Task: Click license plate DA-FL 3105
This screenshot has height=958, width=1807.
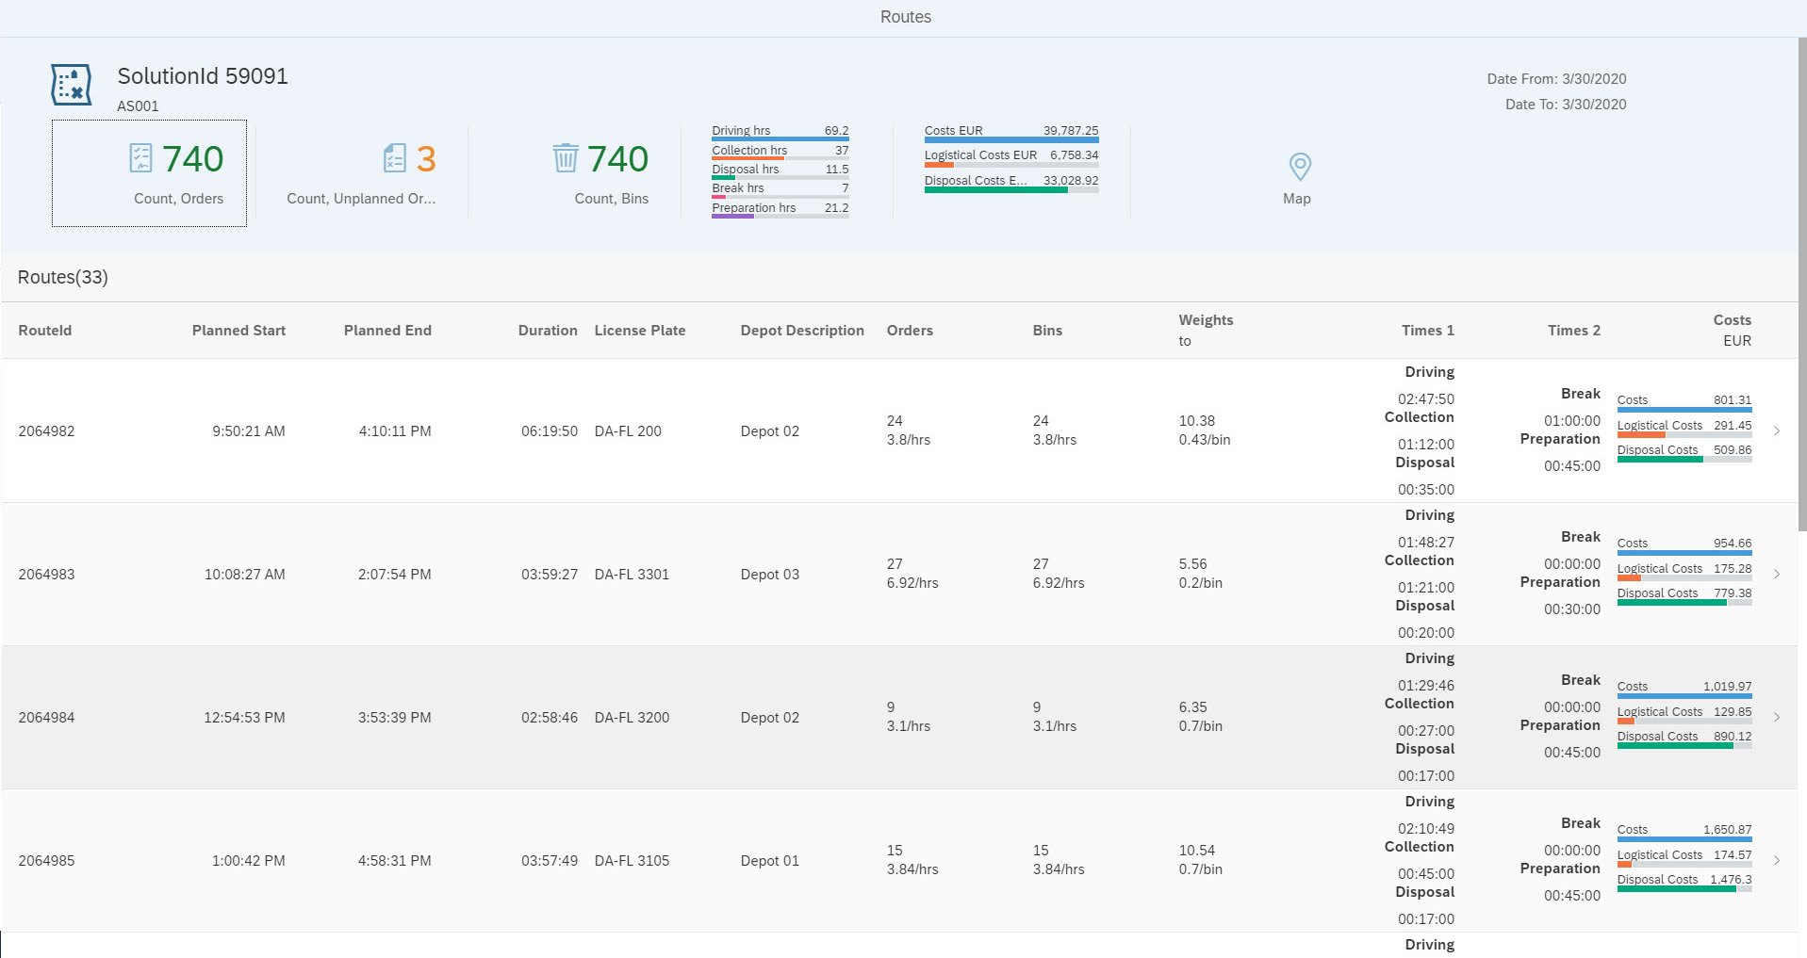Action: pyautogui.click(x=632, y=861)
